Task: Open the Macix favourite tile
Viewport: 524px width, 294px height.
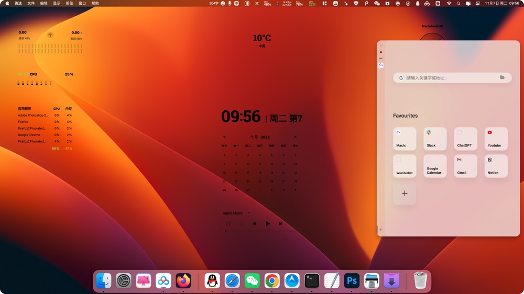Action: [405, 139]
